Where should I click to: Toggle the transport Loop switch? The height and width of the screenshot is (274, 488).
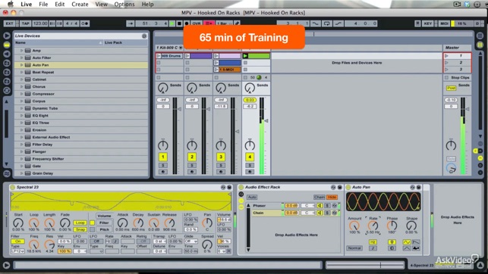pyautogui.click(x=326, y=23)
